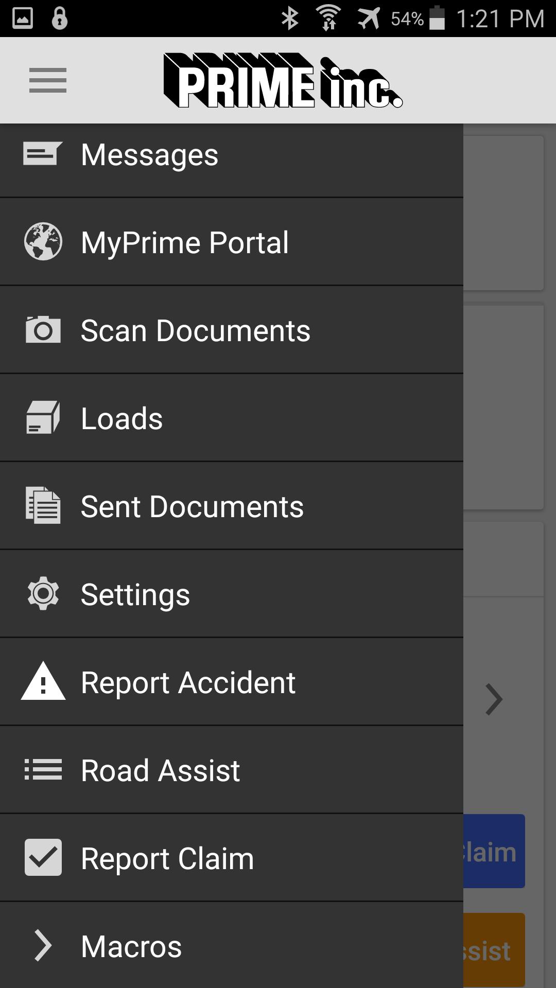Tap the hamburger menu icon

pyautogui.click(x=48, y=80)
